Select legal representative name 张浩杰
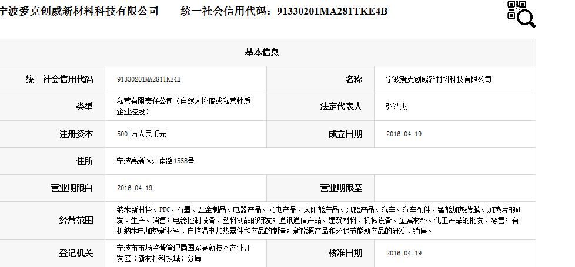Screen dimensions: 575x267 tap(396, 107)
